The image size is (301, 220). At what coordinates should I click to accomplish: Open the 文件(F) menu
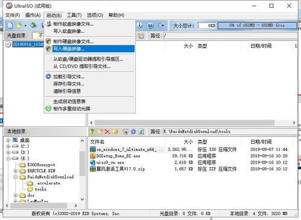pyautogui.click(x=13, y=15)
